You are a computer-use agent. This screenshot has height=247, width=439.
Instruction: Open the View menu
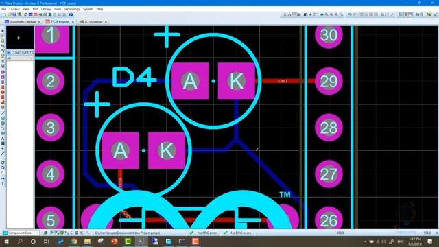[x=26, y=9]
